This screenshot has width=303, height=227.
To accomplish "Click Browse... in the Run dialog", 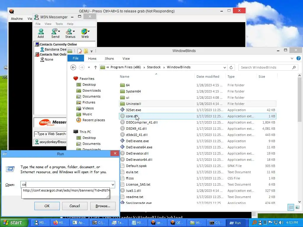I will [103, 206].
